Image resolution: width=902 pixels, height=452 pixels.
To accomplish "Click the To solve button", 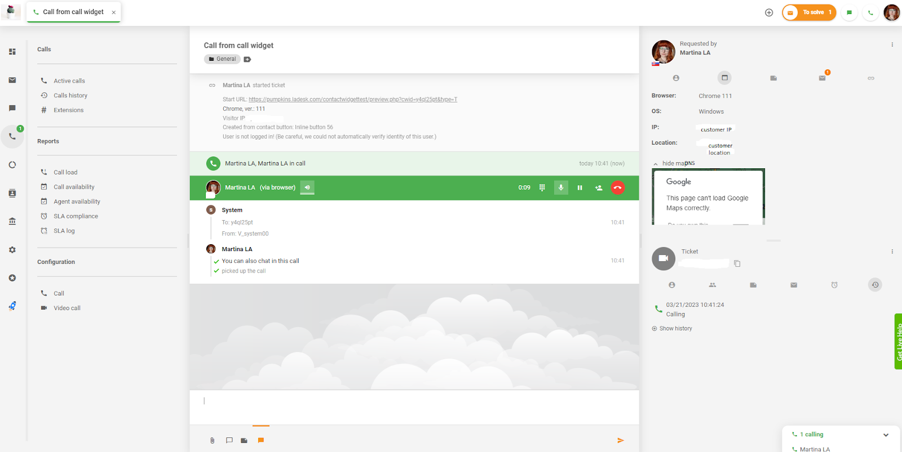I will coord(809,12).
